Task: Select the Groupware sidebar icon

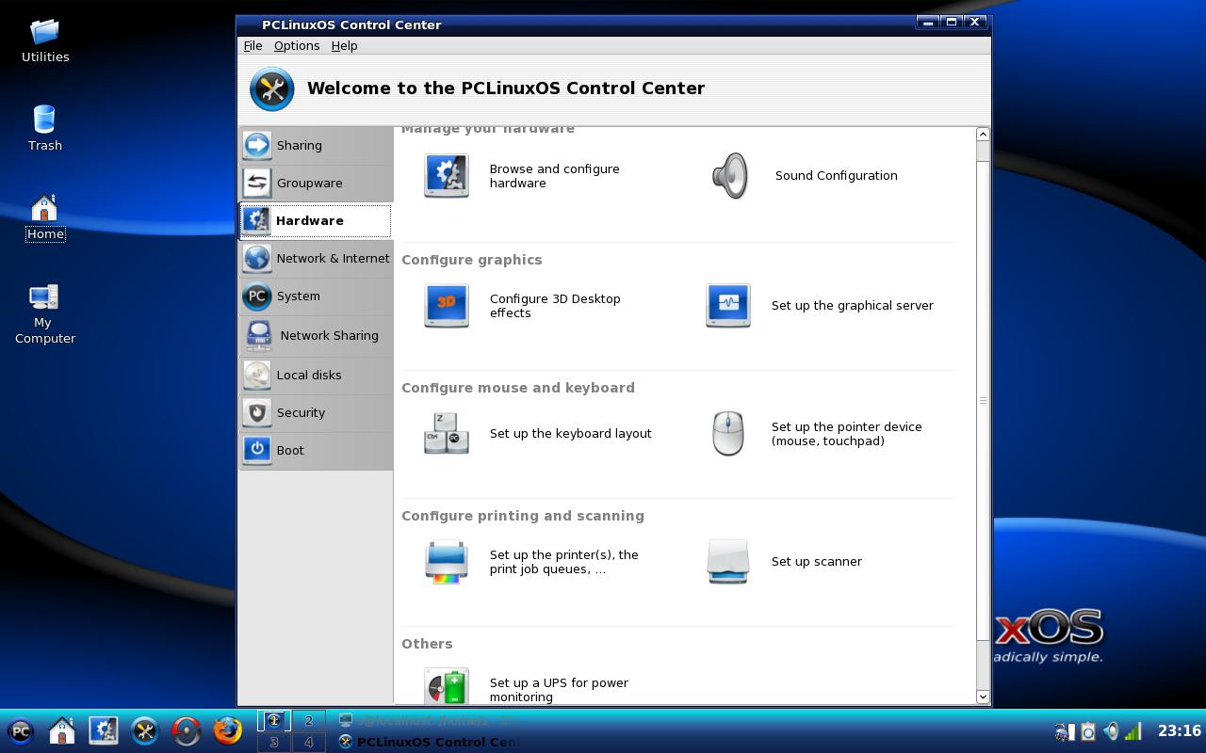Action: [x=256, y=183]
